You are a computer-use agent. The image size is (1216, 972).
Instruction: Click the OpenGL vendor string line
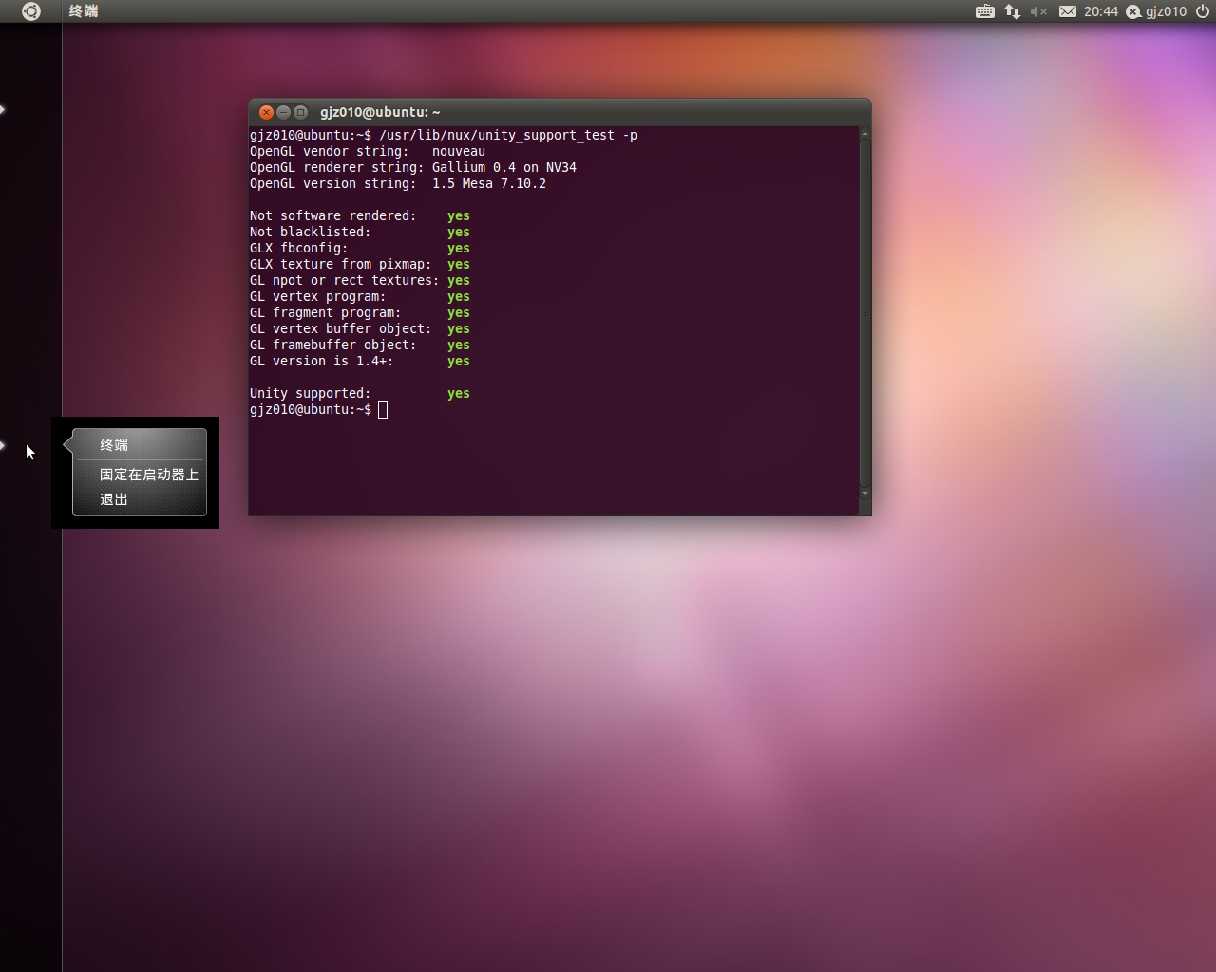point(368,152)
